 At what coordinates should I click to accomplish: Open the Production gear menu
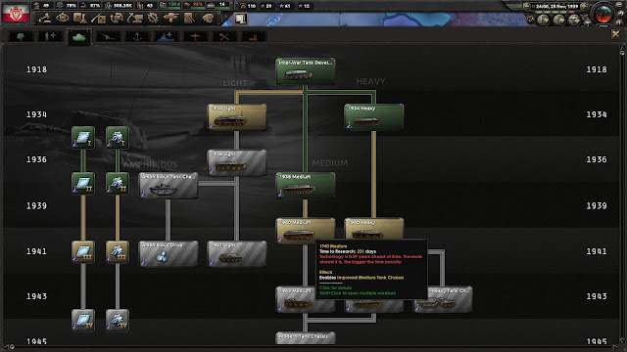point(153,18)
